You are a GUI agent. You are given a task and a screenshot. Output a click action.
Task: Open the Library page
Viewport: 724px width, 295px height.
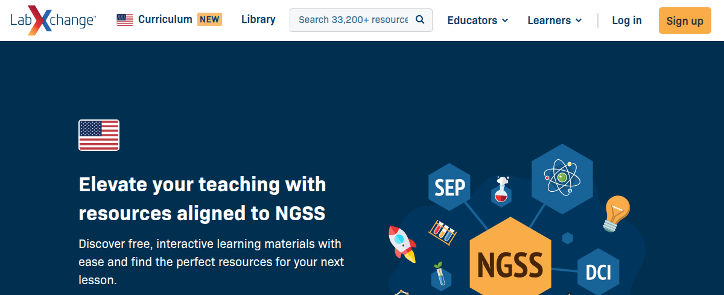(x=258, y=19)
